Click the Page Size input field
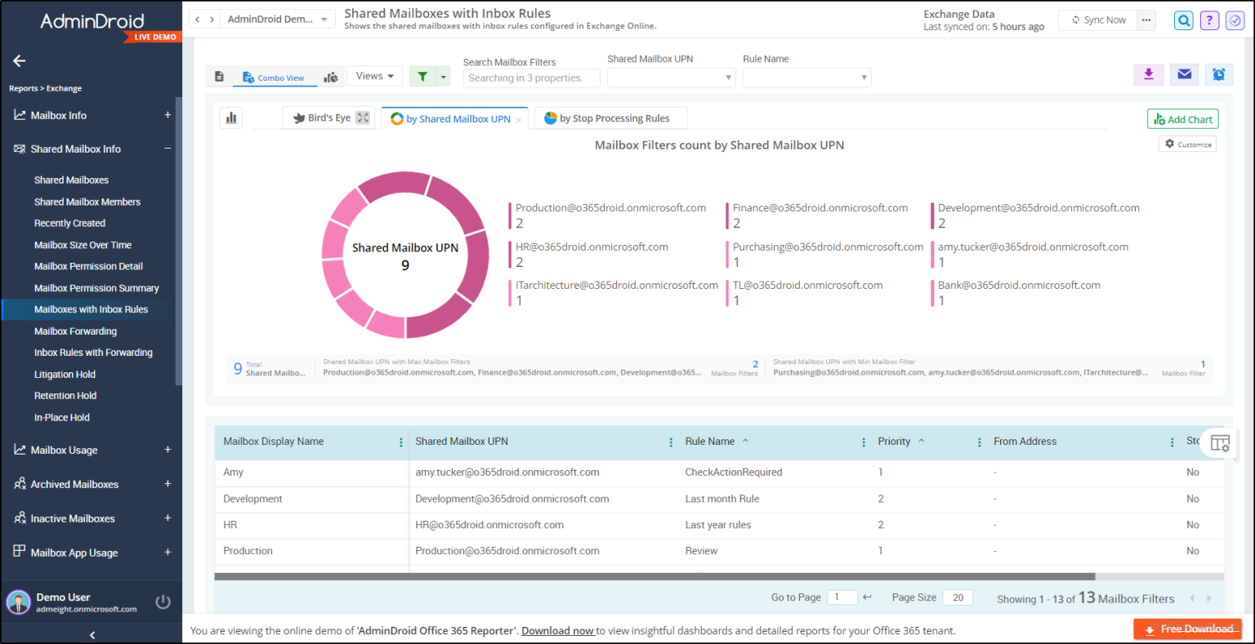The height and width of the screenshot is (644, 1255). pos(957,597)
